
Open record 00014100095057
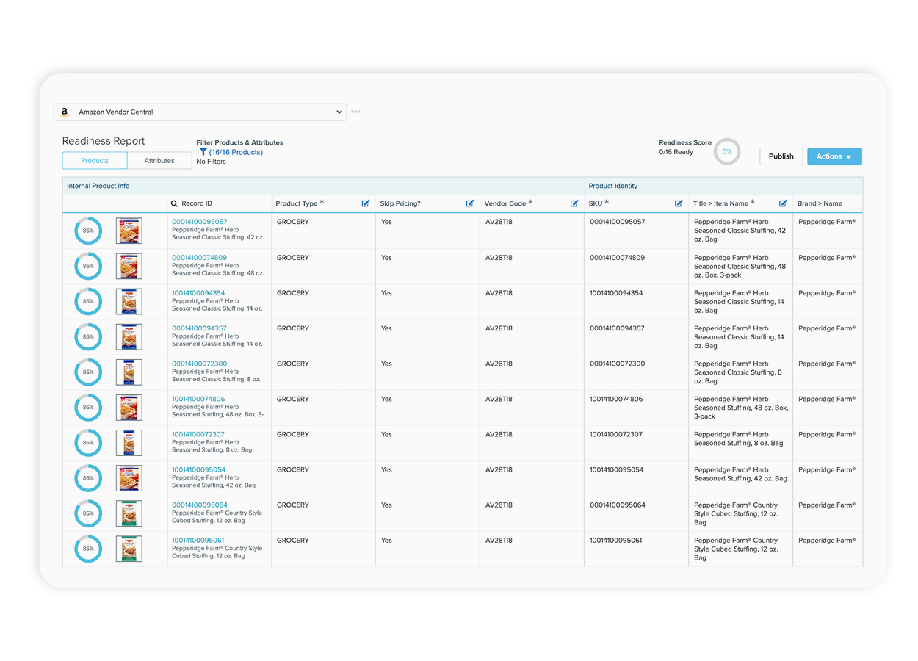point(200,222)
